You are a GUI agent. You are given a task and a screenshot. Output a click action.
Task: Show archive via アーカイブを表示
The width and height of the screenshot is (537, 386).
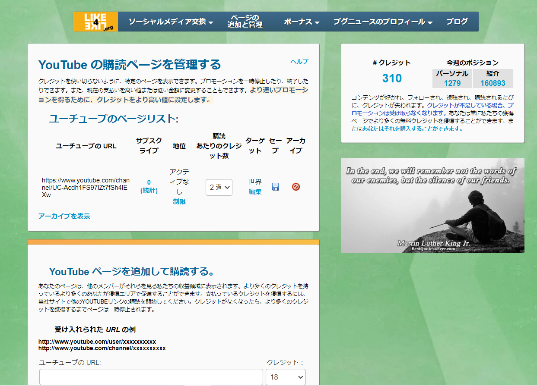[x=64, y=216]
